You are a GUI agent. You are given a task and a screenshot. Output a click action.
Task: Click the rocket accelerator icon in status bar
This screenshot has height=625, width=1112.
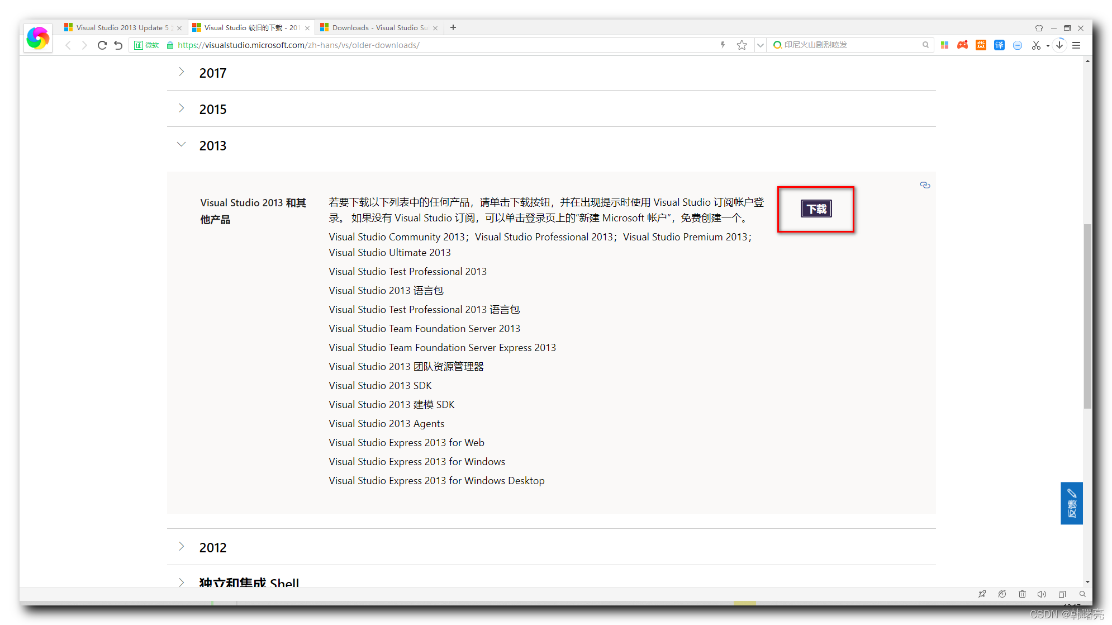(x=982, y=594)
